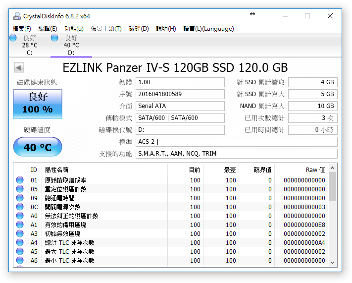352x283 pixels.
Task: Select the 重定位磁區計數 attribute row
Action: tap(171, 189)
